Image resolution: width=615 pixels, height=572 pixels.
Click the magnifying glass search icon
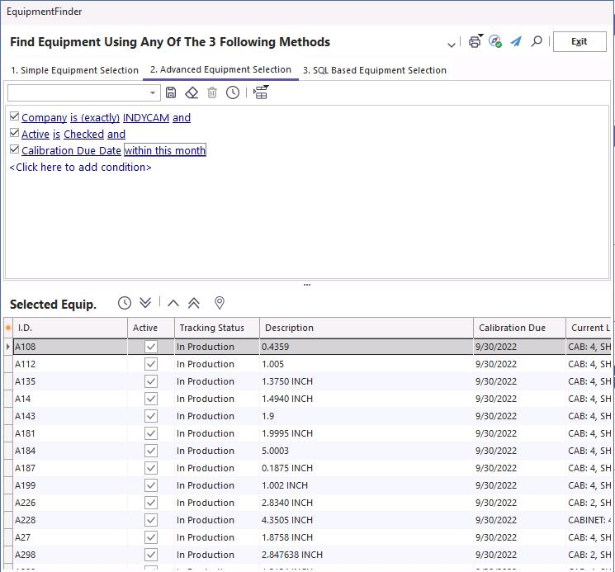[537, 41]
